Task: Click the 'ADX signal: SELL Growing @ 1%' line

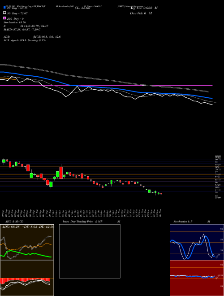Action: [25, 40]
